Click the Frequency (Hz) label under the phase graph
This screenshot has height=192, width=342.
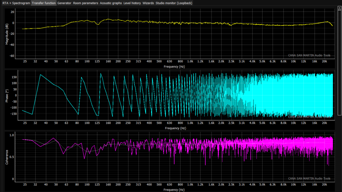click(175, 128)
